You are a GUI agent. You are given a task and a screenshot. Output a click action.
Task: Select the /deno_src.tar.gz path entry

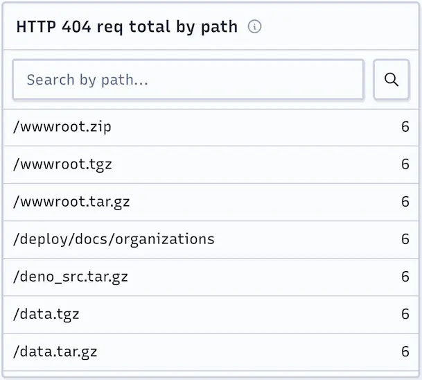click(71, 277)
